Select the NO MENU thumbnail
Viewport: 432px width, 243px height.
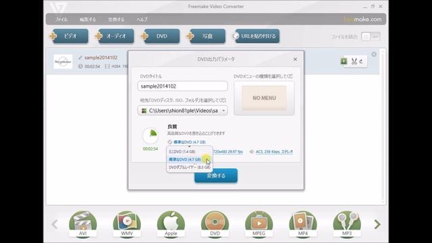(264, 98)
